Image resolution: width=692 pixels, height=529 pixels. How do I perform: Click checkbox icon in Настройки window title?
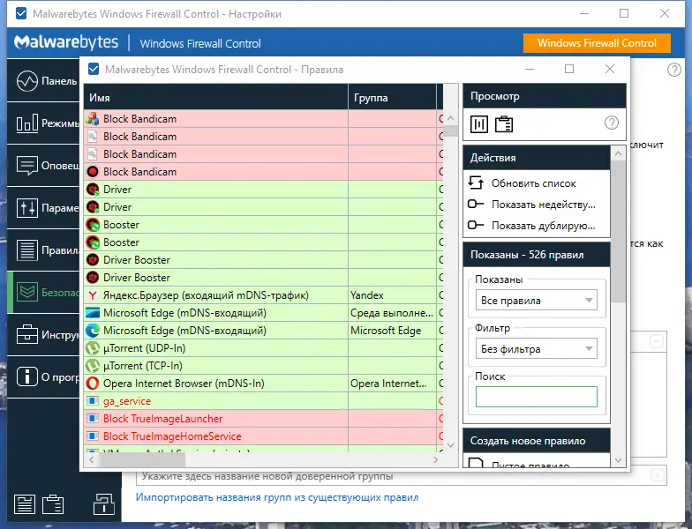pyautogui.click(x=21, y=14)
